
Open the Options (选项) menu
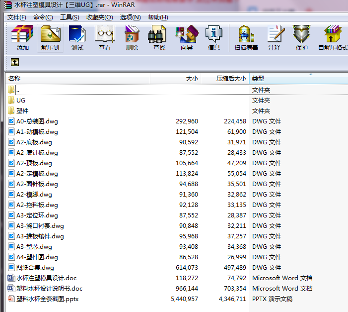[x=130, y=17]
